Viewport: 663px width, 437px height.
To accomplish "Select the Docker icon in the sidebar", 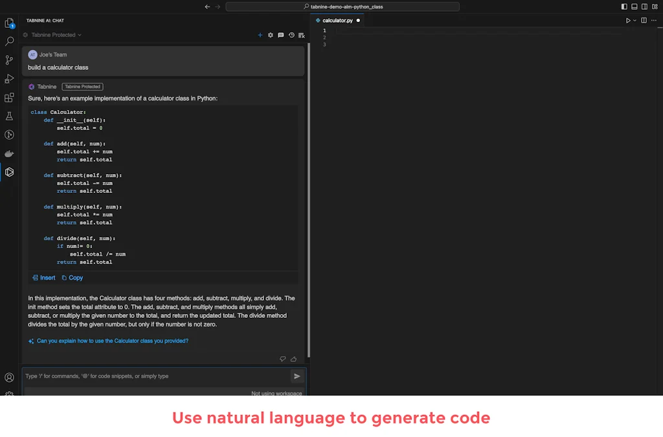I will click(x=9, y=153).
